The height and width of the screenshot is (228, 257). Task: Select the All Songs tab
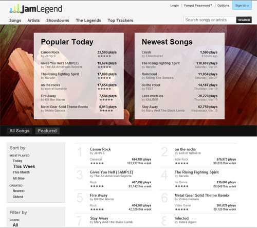coord(20,131)
